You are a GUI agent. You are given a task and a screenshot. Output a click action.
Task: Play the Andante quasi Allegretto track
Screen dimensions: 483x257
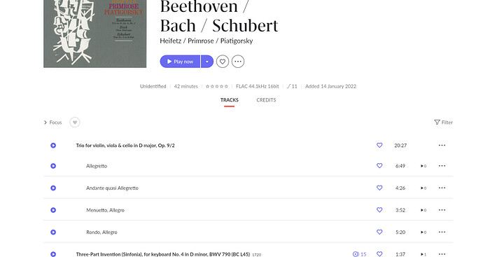pyautogui.click(x=53, y=188)
